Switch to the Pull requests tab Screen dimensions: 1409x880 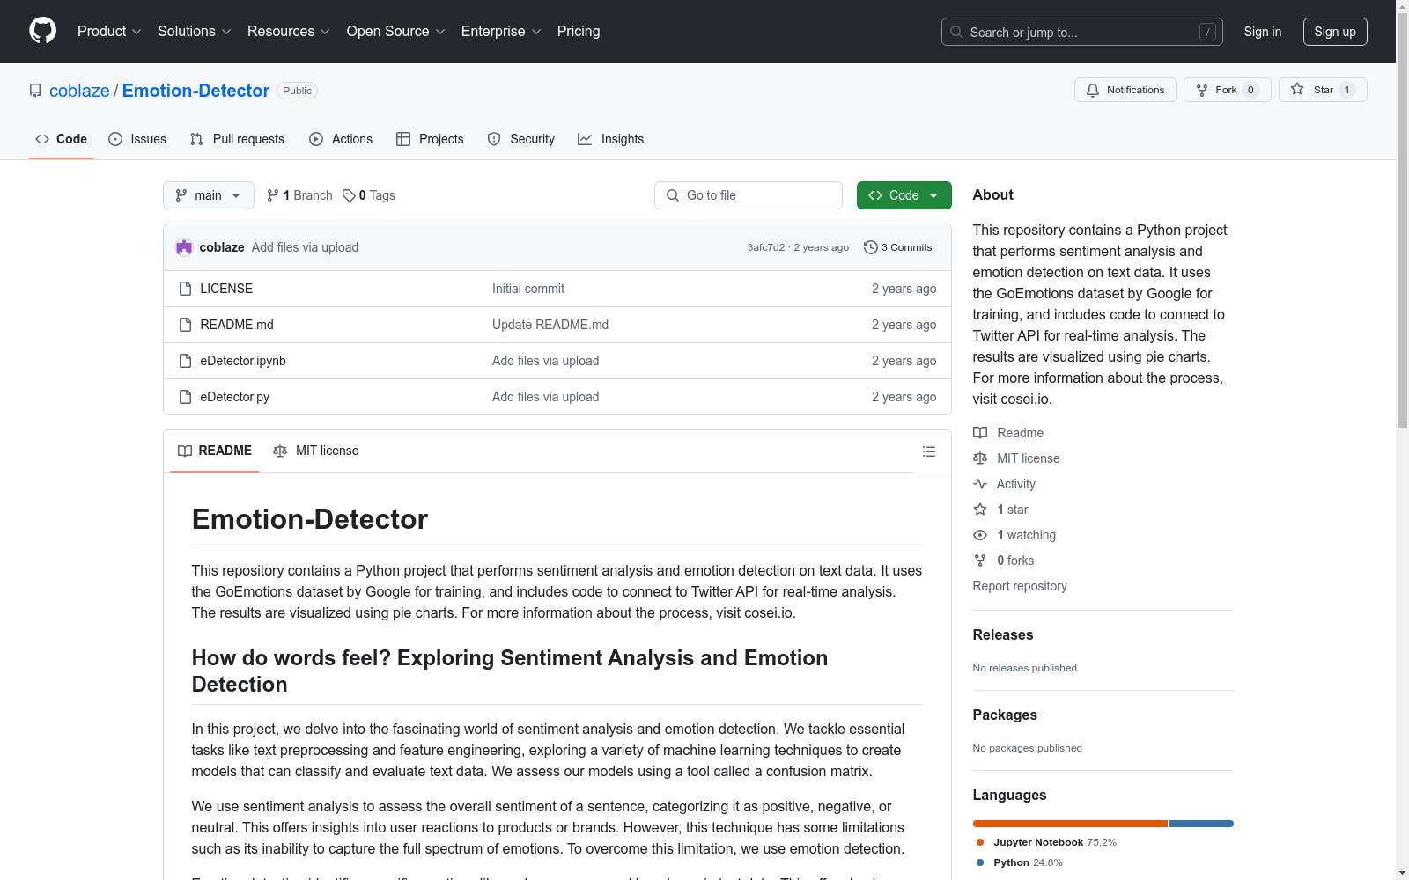pos(237,139)
